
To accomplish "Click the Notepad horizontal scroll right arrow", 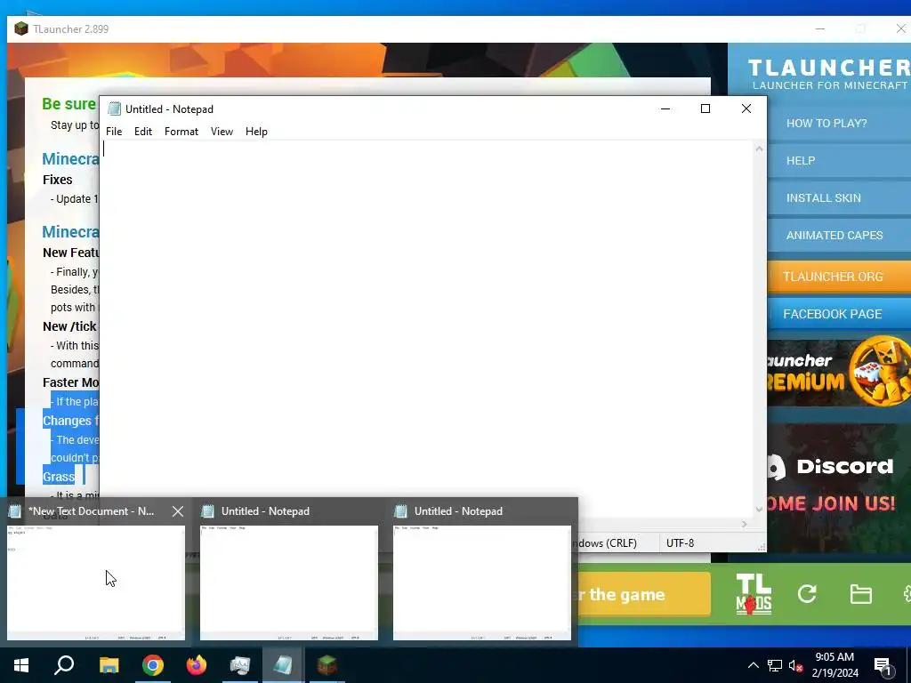I will coord(745,524).
